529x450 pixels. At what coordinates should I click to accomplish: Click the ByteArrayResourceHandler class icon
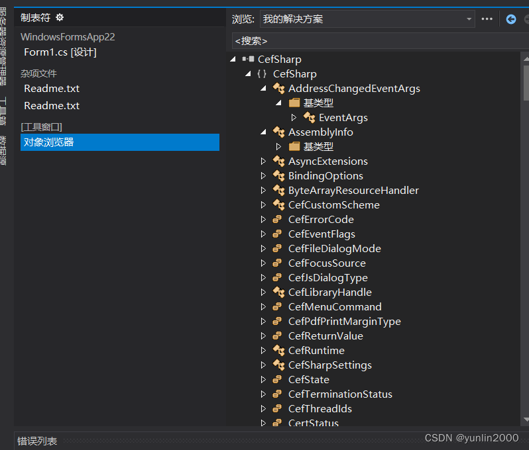point(278,190)
